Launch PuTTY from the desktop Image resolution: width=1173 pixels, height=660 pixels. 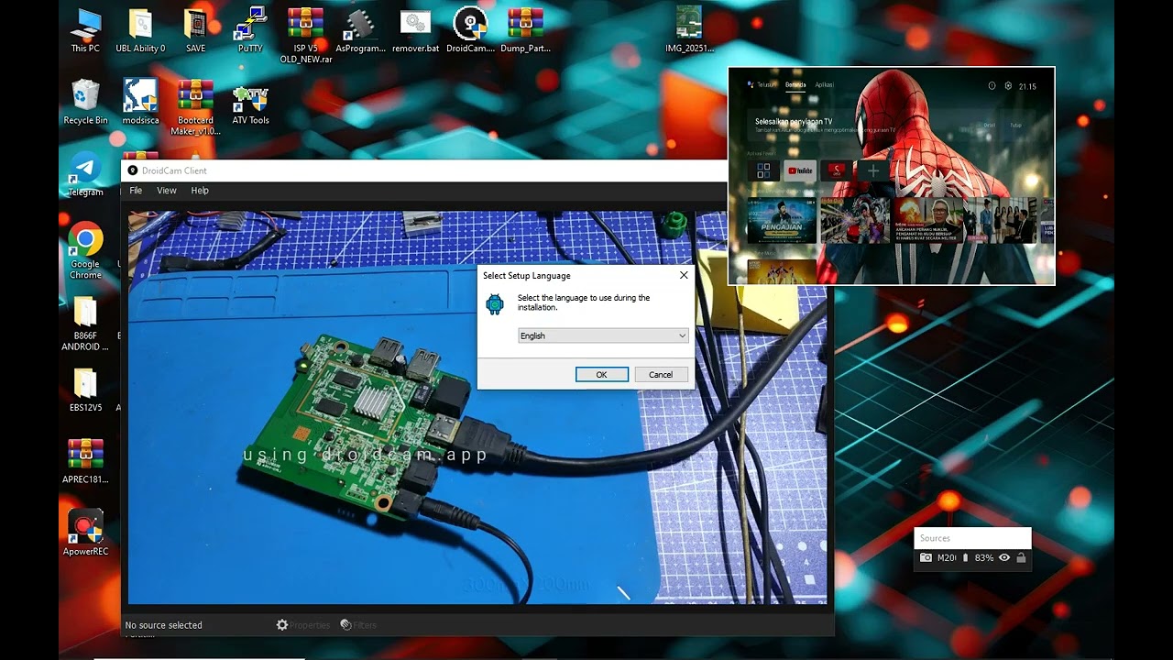(250, 30)
